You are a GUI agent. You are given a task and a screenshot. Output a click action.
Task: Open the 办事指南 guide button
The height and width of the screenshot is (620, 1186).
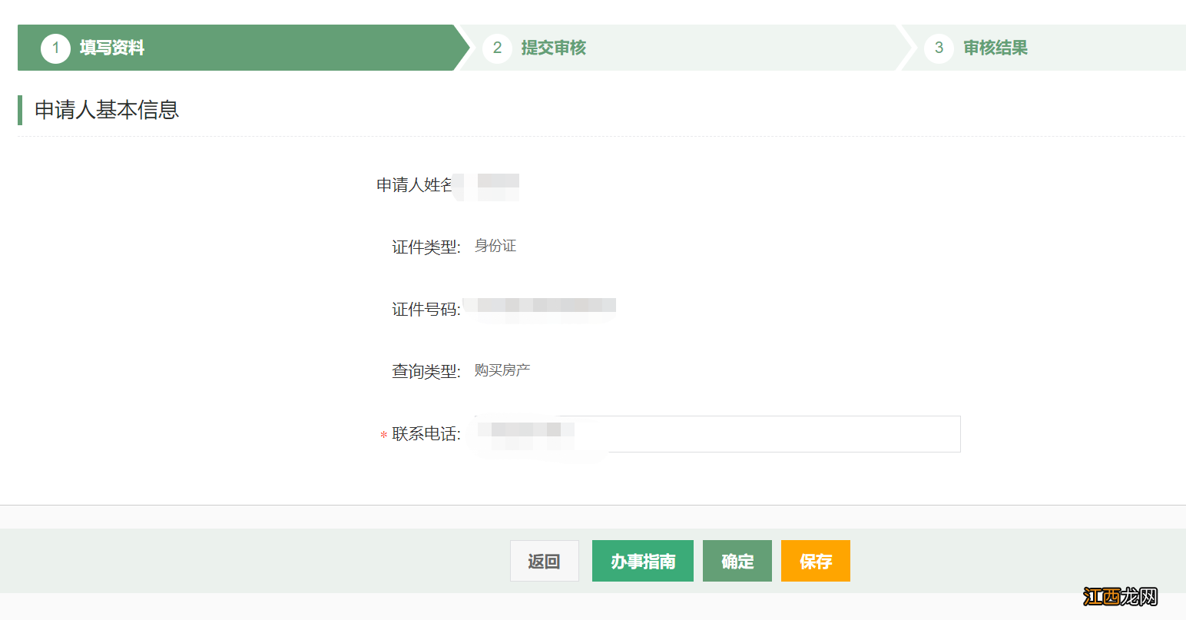tap(643, 561)
